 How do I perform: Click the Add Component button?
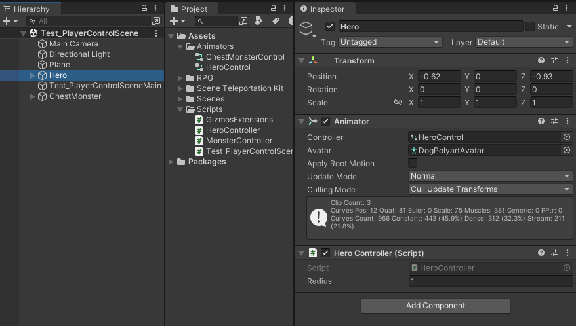(436, 306)
